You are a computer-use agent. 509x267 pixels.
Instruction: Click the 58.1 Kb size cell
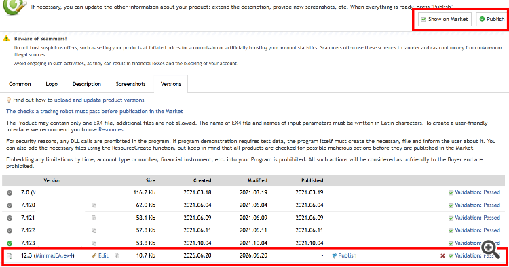(x=146, y=218)
